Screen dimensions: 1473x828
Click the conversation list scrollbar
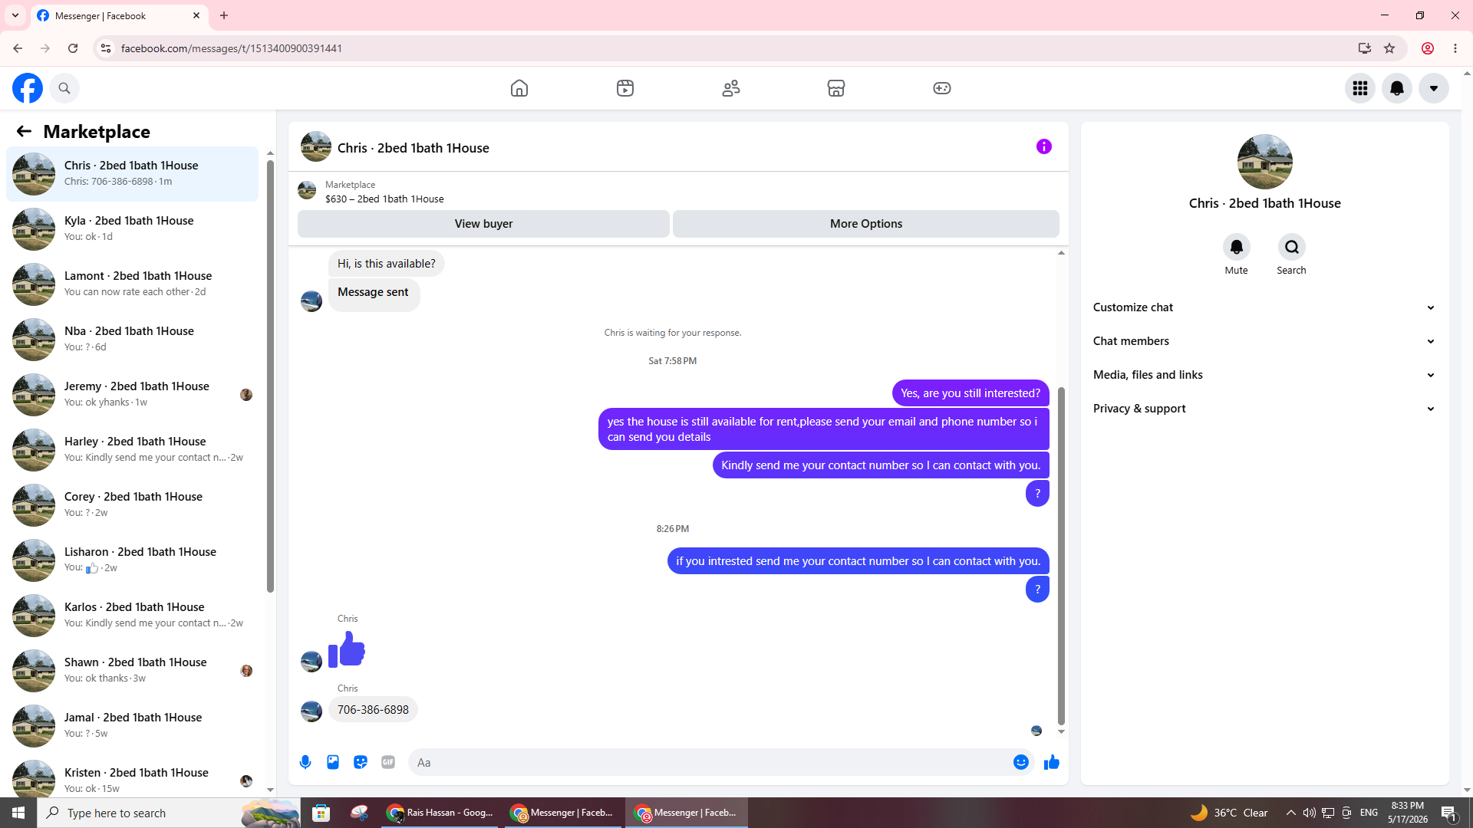(270, 376)
